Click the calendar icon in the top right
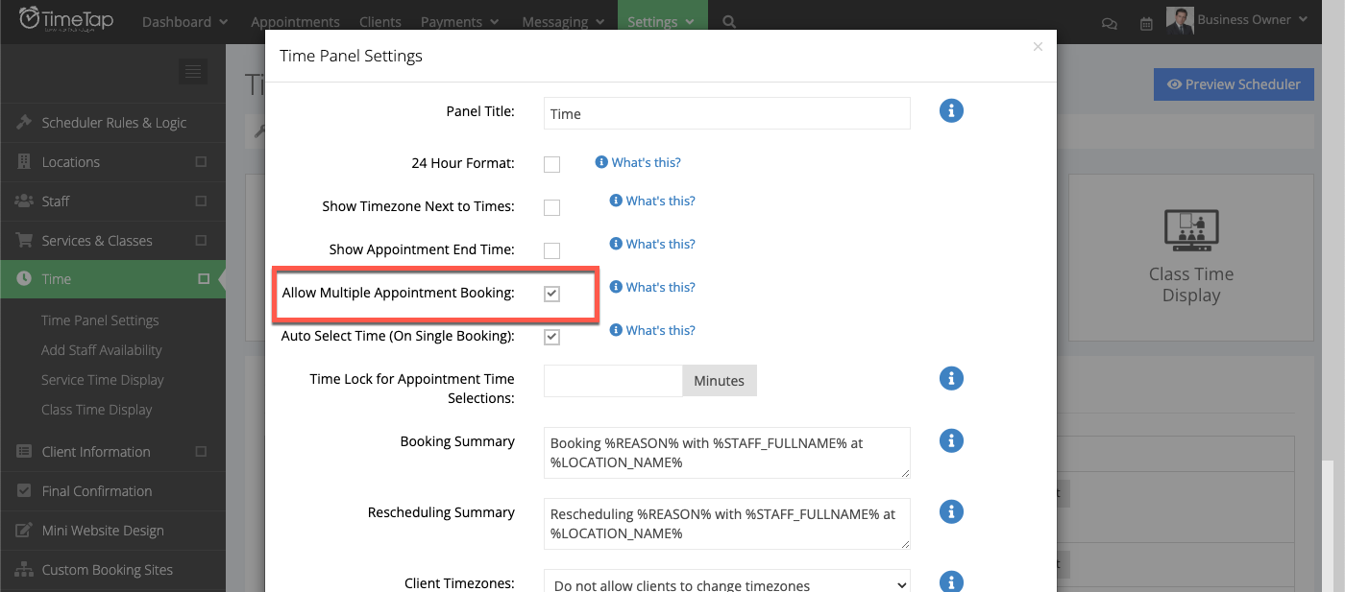The image size is (1345, 592). point(1145,21)
